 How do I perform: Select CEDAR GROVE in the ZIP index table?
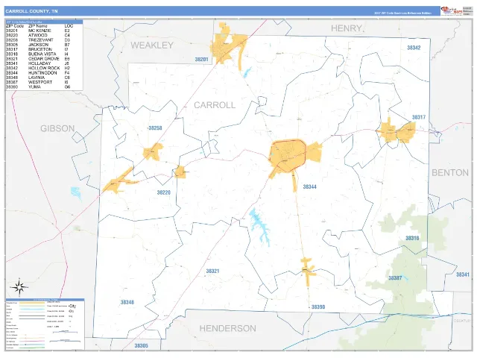(x=44, y=59)
